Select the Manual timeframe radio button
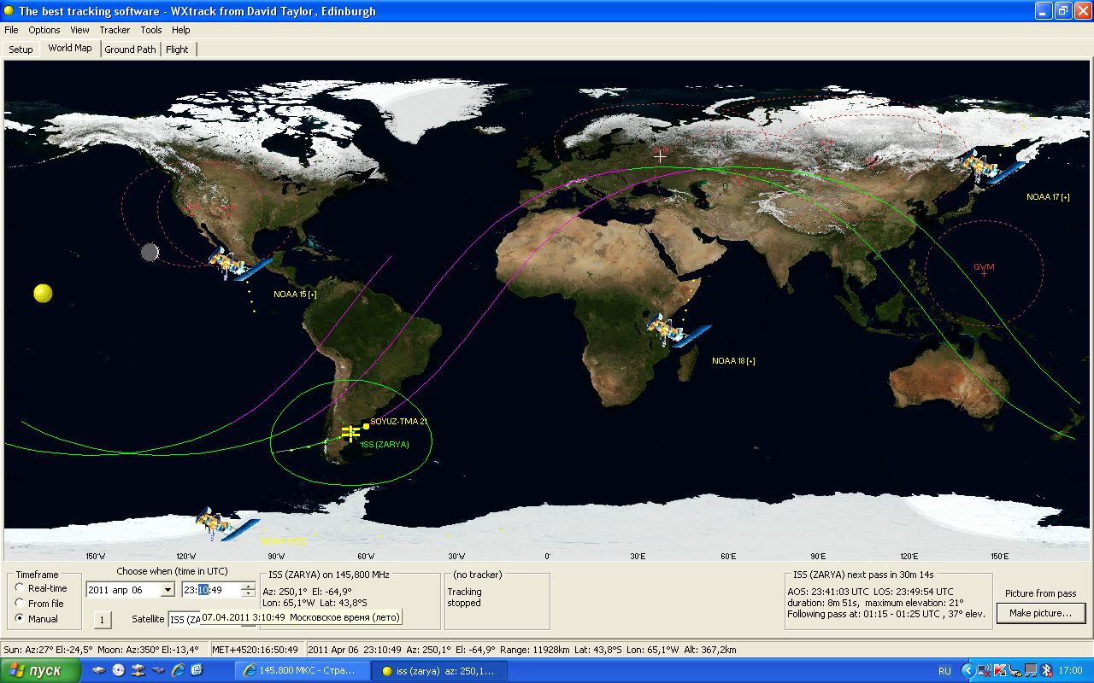The height and width of the screenshot is (683, 1094). [21, 619]
